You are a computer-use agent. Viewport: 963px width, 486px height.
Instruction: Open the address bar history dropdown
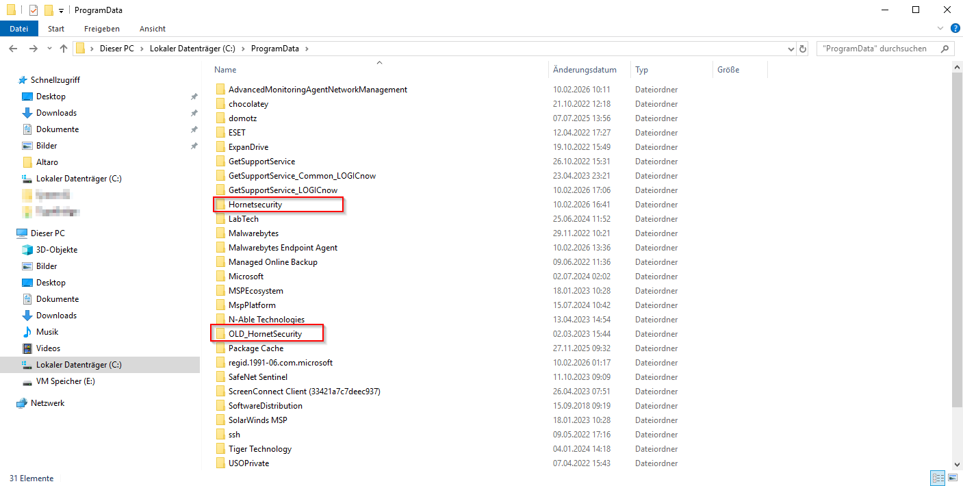click(791, 49)
